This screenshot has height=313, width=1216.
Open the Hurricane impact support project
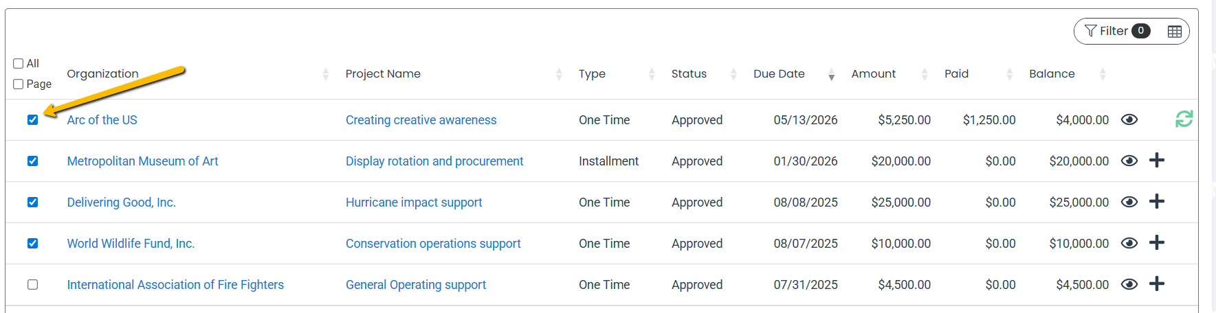414,202
